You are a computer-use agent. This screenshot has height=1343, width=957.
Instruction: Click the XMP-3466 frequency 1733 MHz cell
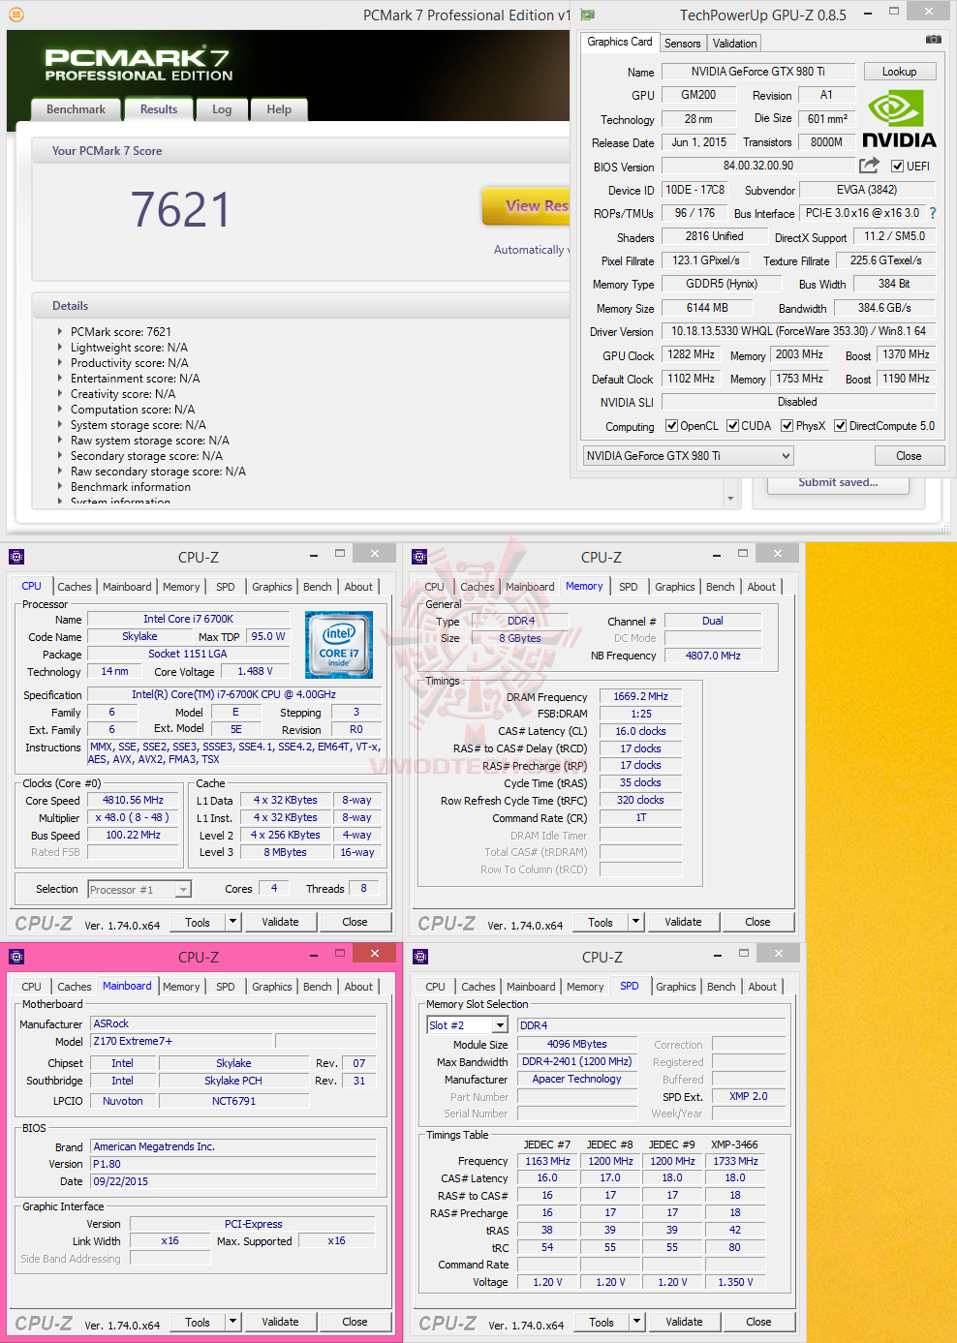pos(735,1161)
